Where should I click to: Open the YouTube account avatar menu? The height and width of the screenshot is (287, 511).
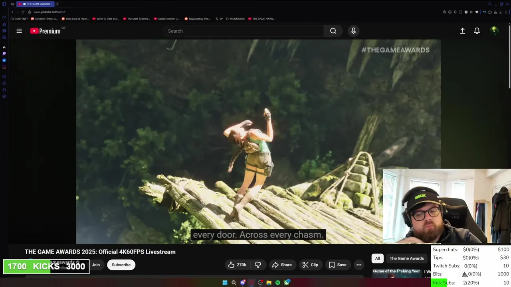point(494,31)
